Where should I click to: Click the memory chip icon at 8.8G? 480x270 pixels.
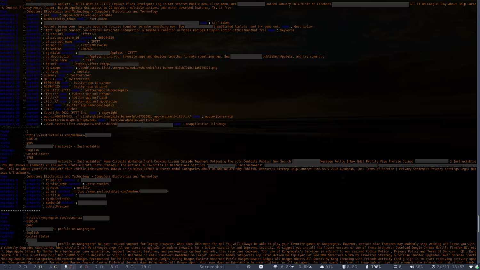(343, 267)
